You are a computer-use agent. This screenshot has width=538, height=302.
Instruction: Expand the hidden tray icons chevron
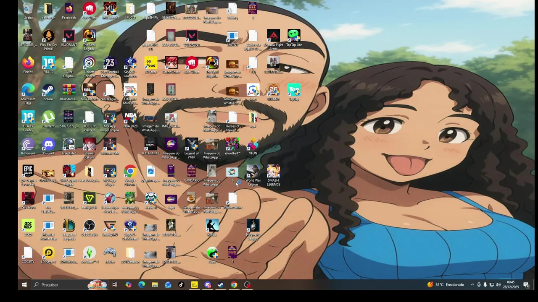[x=472, y=285]
